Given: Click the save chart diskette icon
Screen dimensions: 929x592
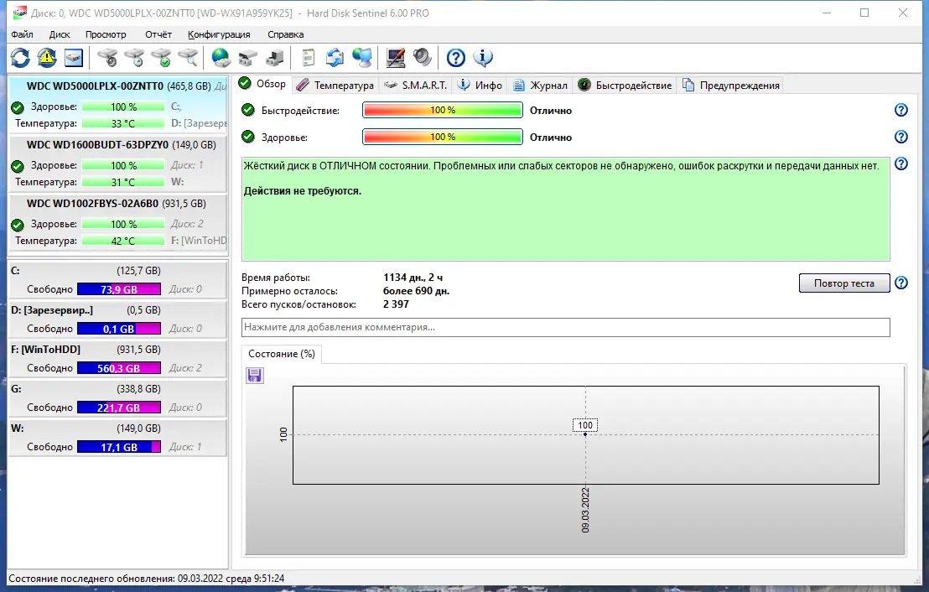Looking at the screenshot, I should 254,375.
